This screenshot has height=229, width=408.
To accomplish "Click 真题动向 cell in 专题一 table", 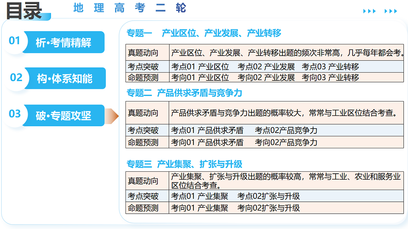I will [147, 53].
